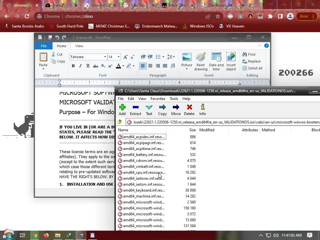Select the amd64_keyboard.inf.res... file row
320x240 pixels.
pyautogui.click(x=157, y=190)
